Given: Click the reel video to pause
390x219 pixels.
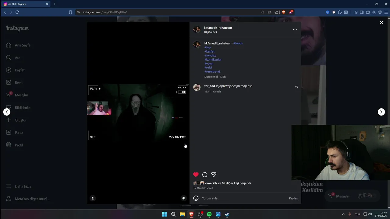Looking at the screenshot, I should pyautogui.click(x=138, y=113).
